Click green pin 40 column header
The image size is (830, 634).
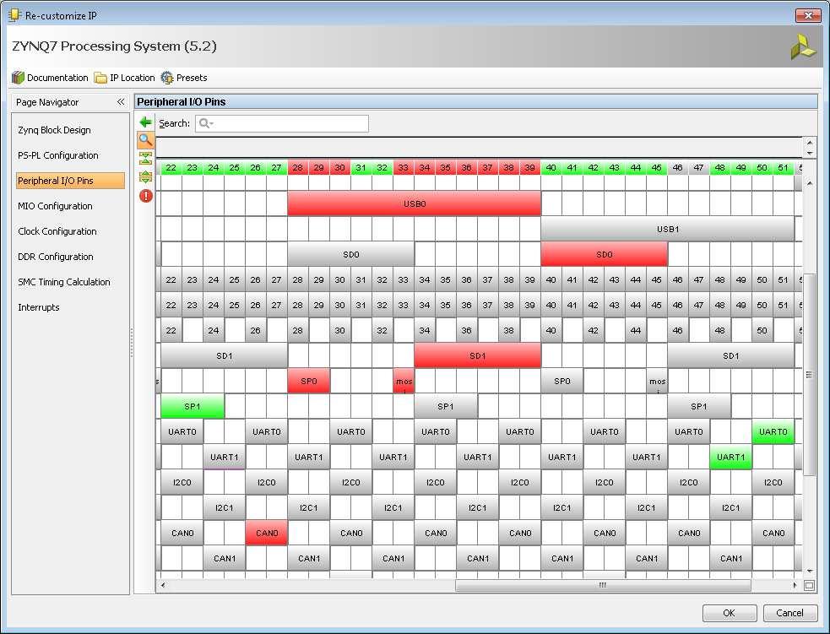(x=551, y=168)
